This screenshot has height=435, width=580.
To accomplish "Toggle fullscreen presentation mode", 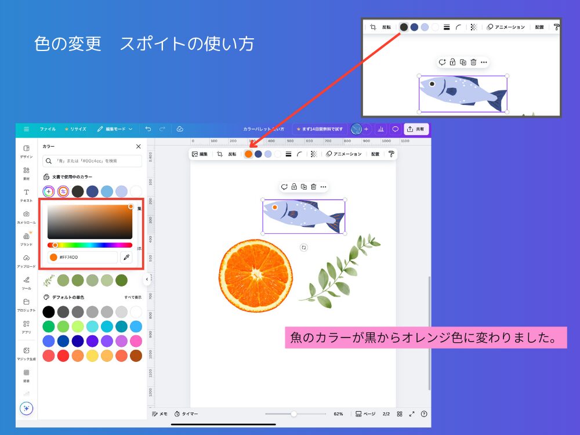I will [x=412, y=413].
